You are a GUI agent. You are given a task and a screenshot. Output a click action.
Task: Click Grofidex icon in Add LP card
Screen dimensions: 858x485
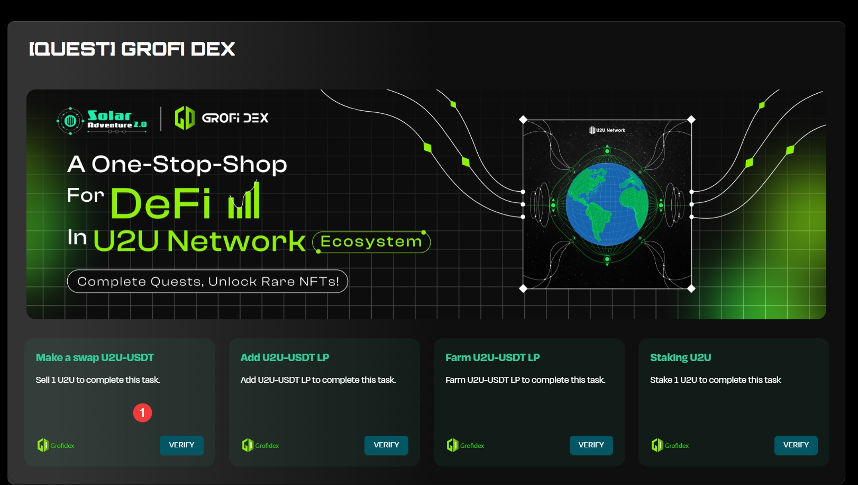tap(248, 445)
